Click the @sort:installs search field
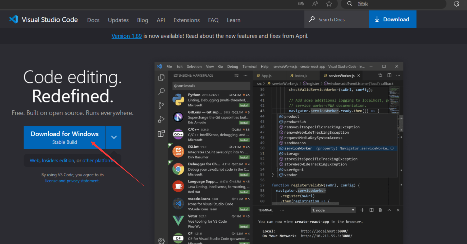Image resolution: width=467 pixels, height=244 pixels. [211, 86]
